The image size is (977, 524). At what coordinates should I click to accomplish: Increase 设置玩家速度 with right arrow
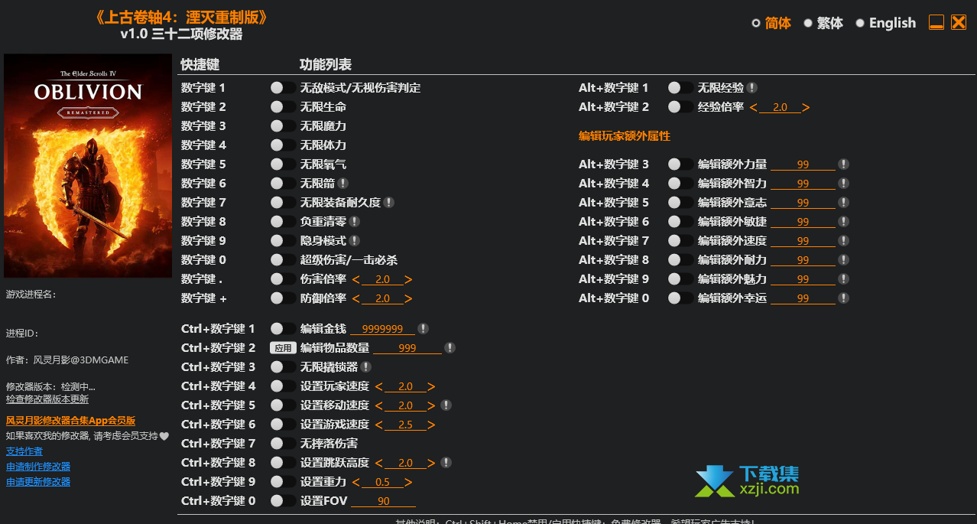(431, 386)
